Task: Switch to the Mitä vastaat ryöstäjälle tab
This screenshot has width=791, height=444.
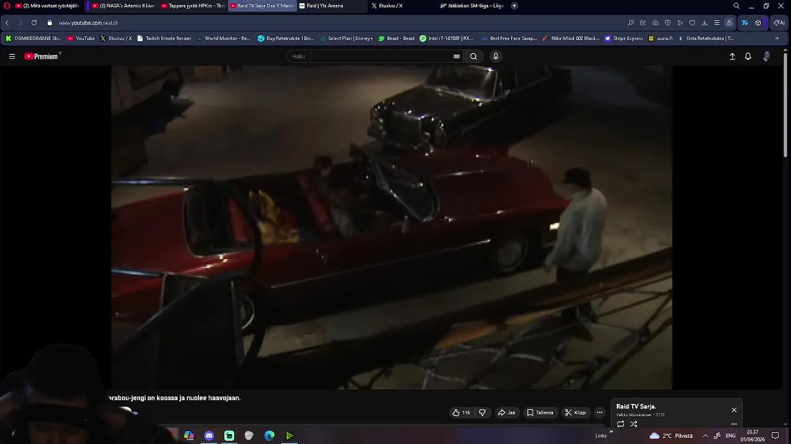Action: point(47,6)
